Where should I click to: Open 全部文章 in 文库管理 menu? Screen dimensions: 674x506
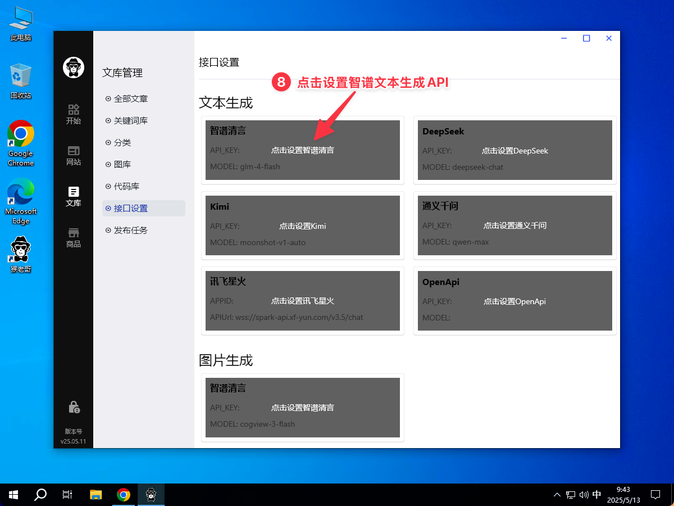(144, 99)
